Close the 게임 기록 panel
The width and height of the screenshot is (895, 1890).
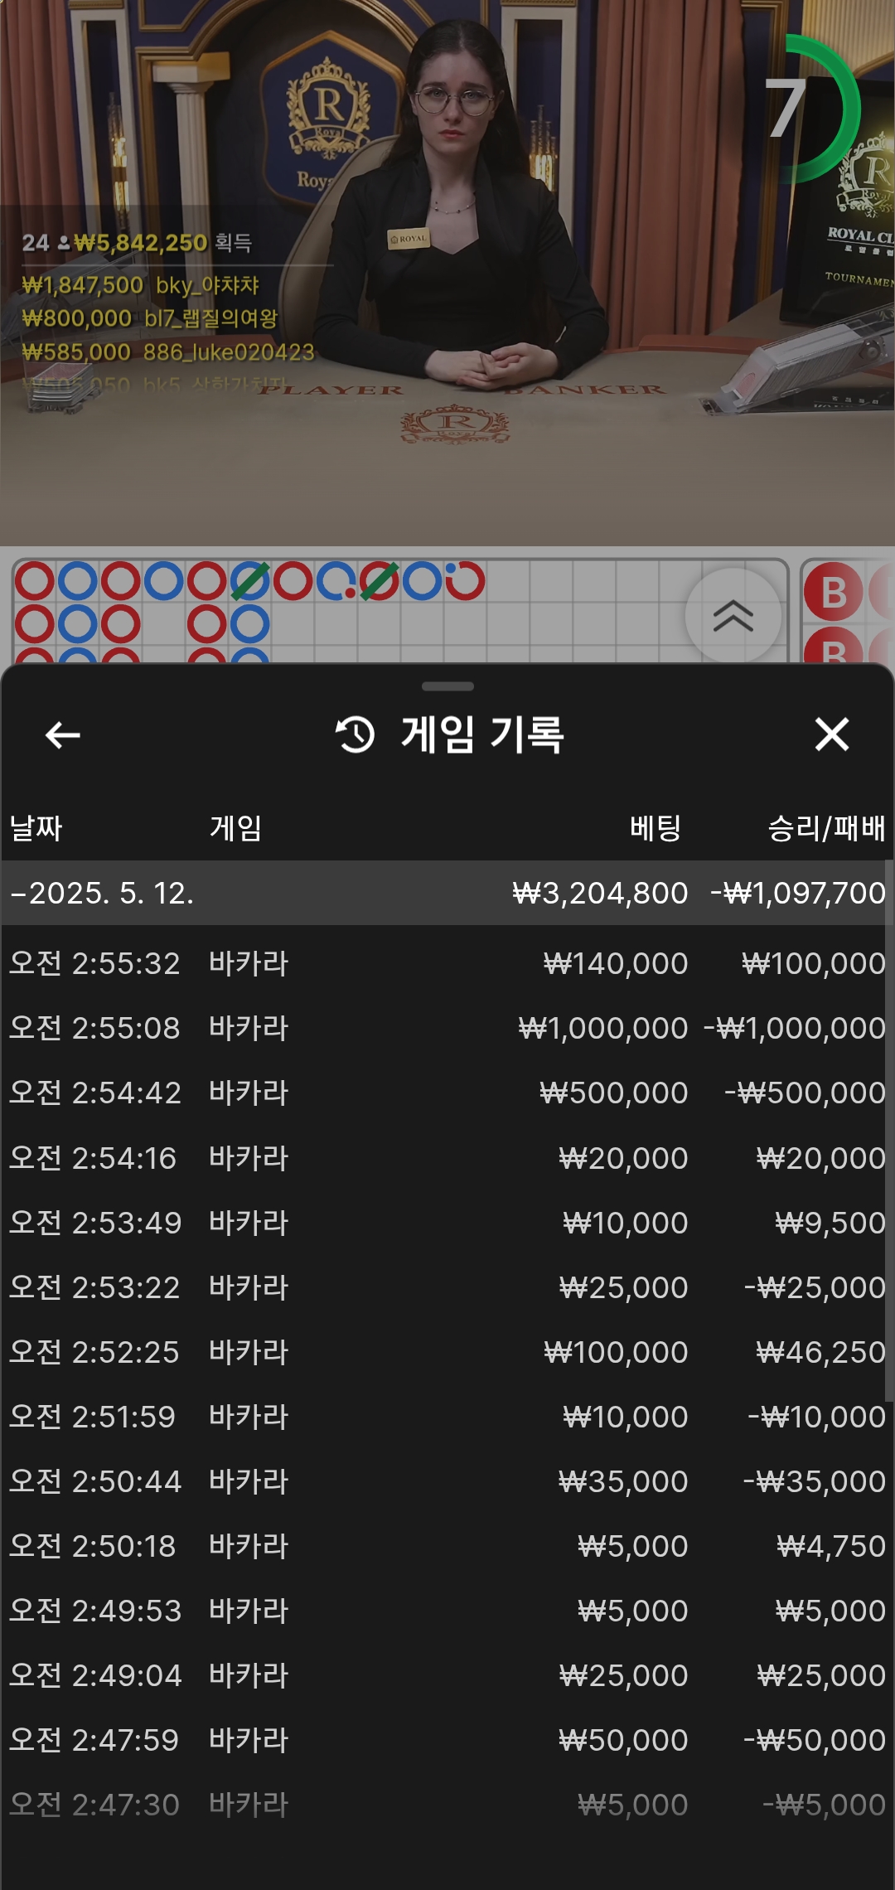coord(831,734)
